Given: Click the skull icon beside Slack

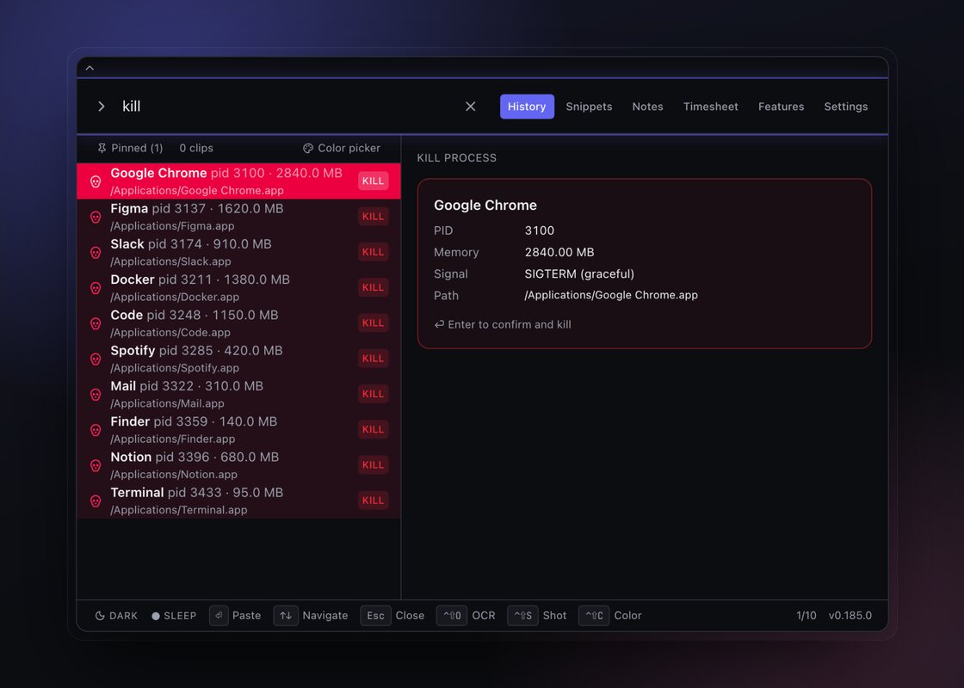Looking at the screenshot, I should tap(96, 253).
